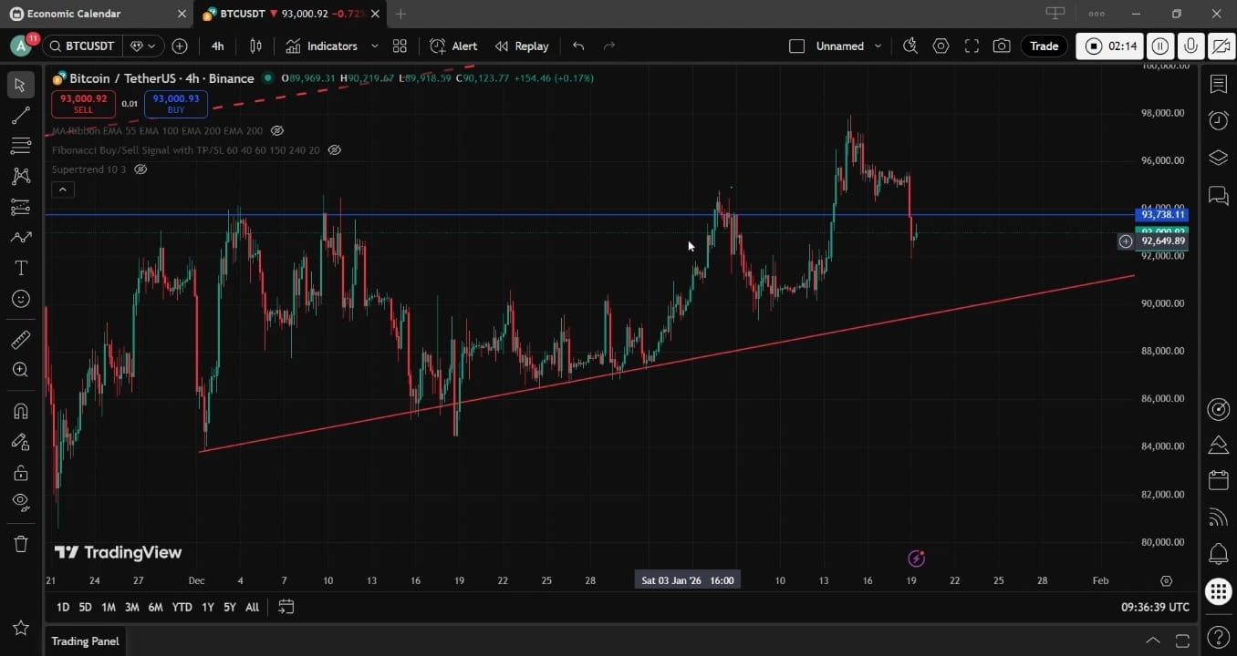Image resolution: width=1237 pixels, height=656 pixels.
Task: Select the 1D time range
Action: (62, 607)
